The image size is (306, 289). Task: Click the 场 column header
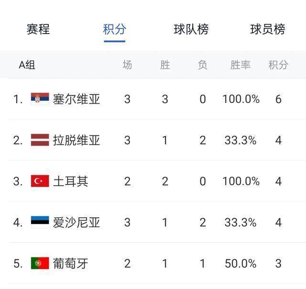coord(127,65)
